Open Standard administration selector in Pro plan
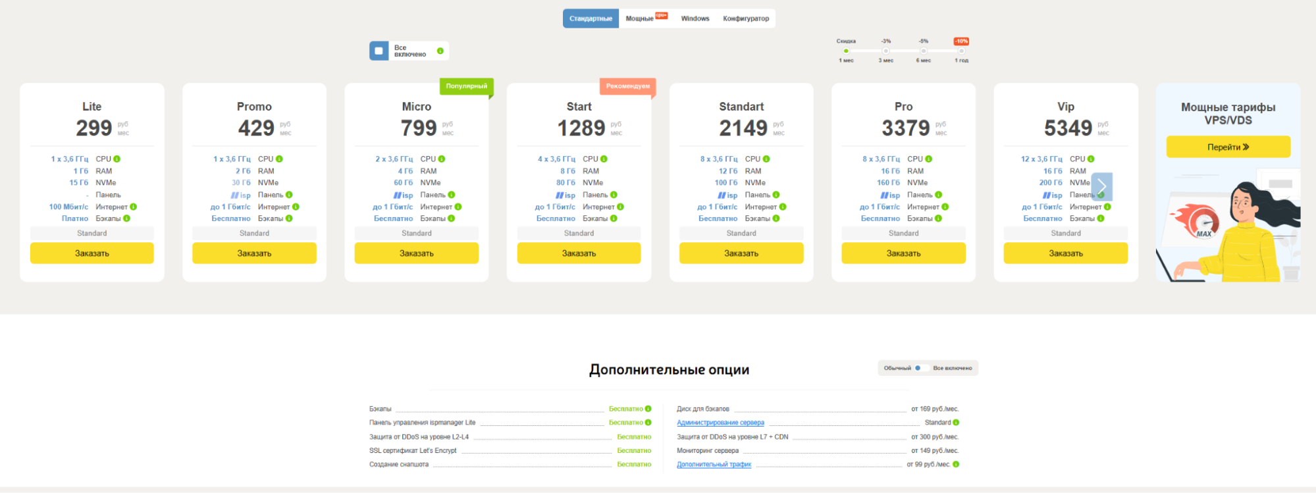The image size is (1316, 493). 903,233
